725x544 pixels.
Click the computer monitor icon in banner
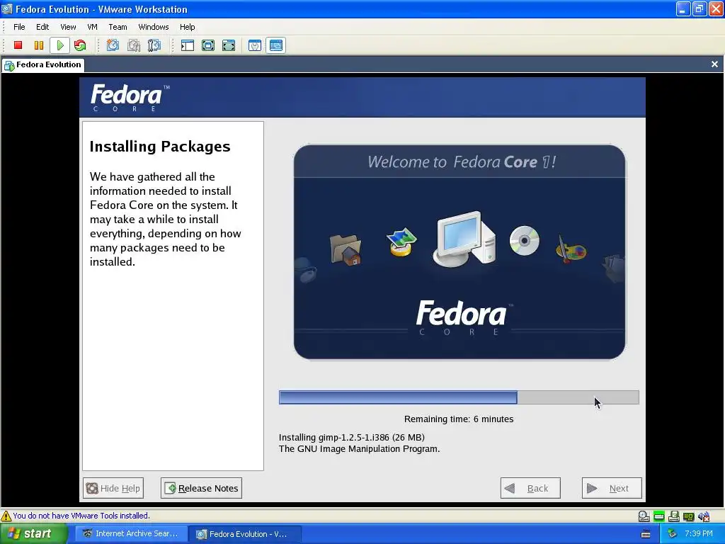click(x=464, y=239)
